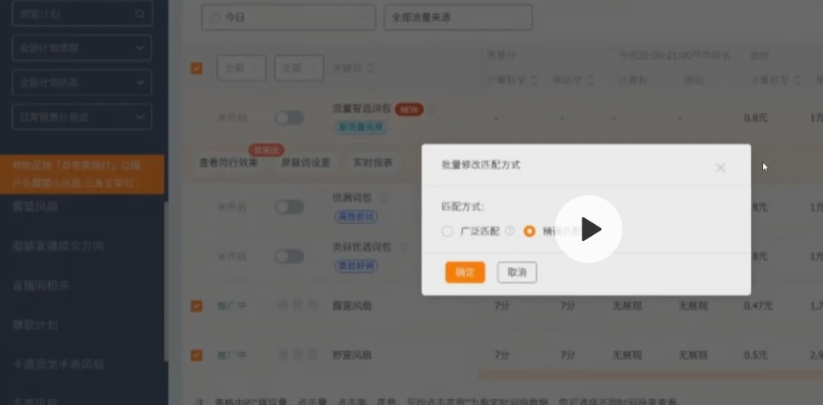The image size is (823, 405).
Task: Expand the 全部计划状态 dropdown
Action: tap(82, 82)
